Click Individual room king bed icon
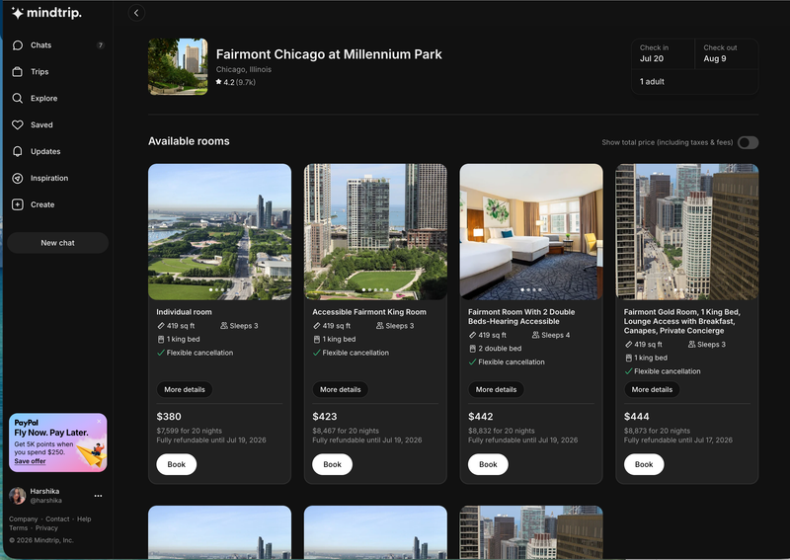The image size is (790, 560). [161, 340]
